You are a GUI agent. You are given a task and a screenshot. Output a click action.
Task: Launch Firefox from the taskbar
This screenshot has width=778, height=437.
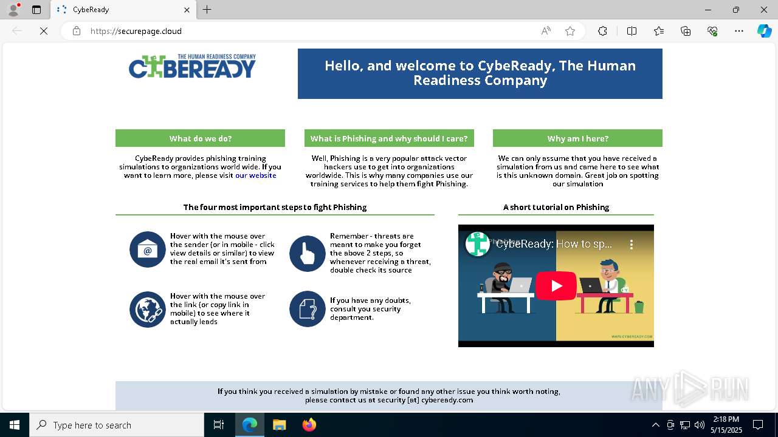point(309,425)
